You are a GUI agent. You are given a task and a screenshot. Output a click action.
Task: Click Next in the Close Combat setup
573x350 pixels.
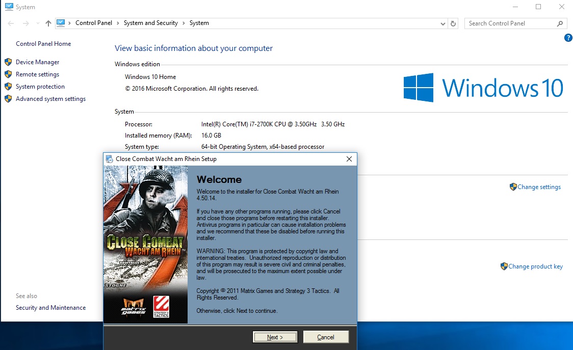[275, 337]
